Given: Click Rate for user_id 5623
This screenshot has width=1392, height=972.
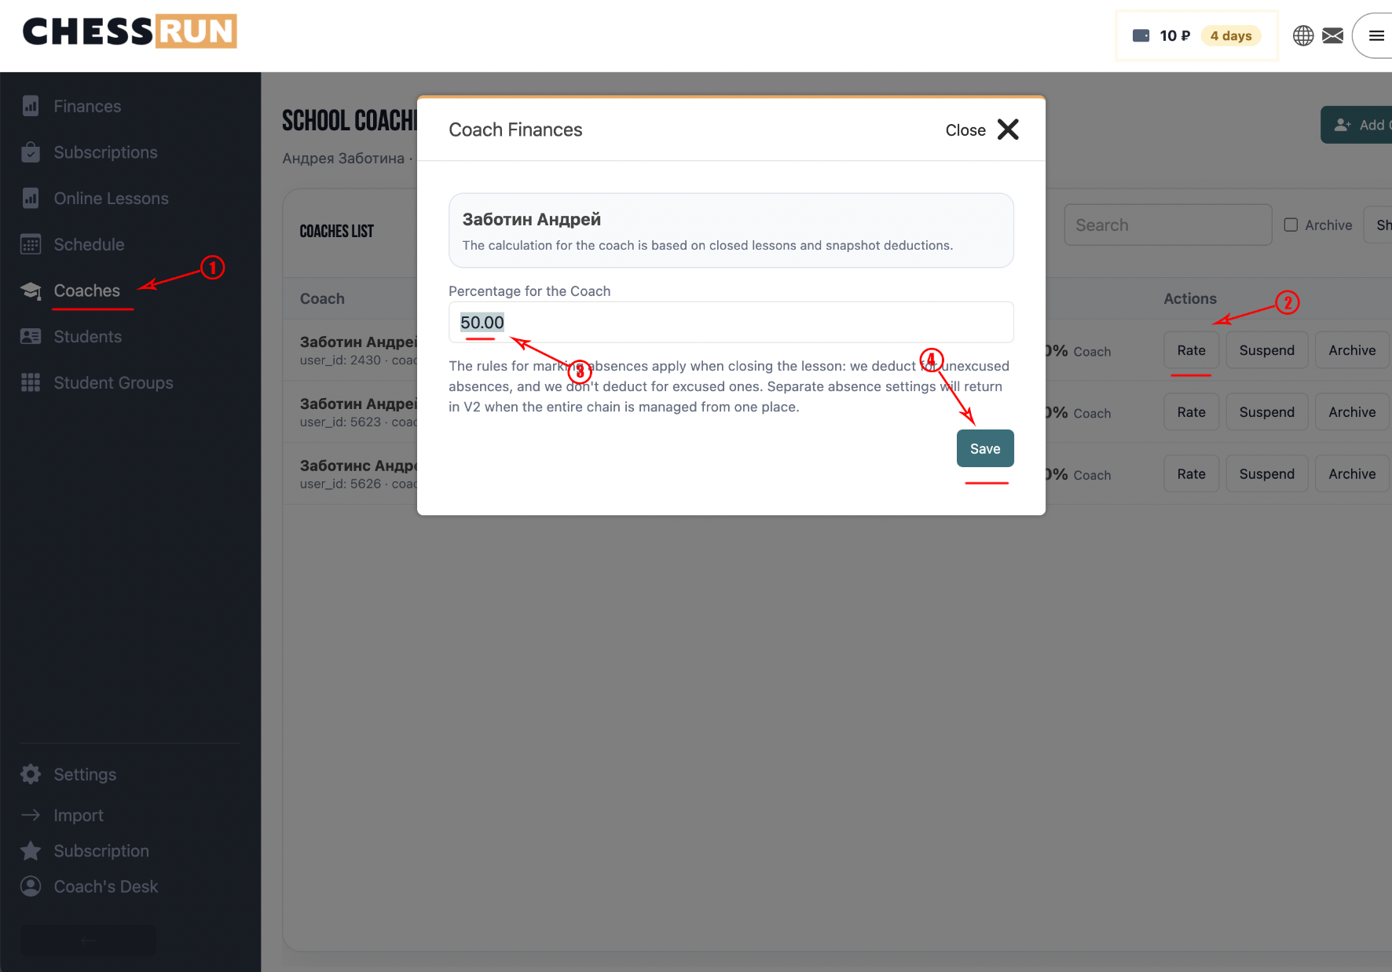Looking at the screenshot, I should 1191,412.
